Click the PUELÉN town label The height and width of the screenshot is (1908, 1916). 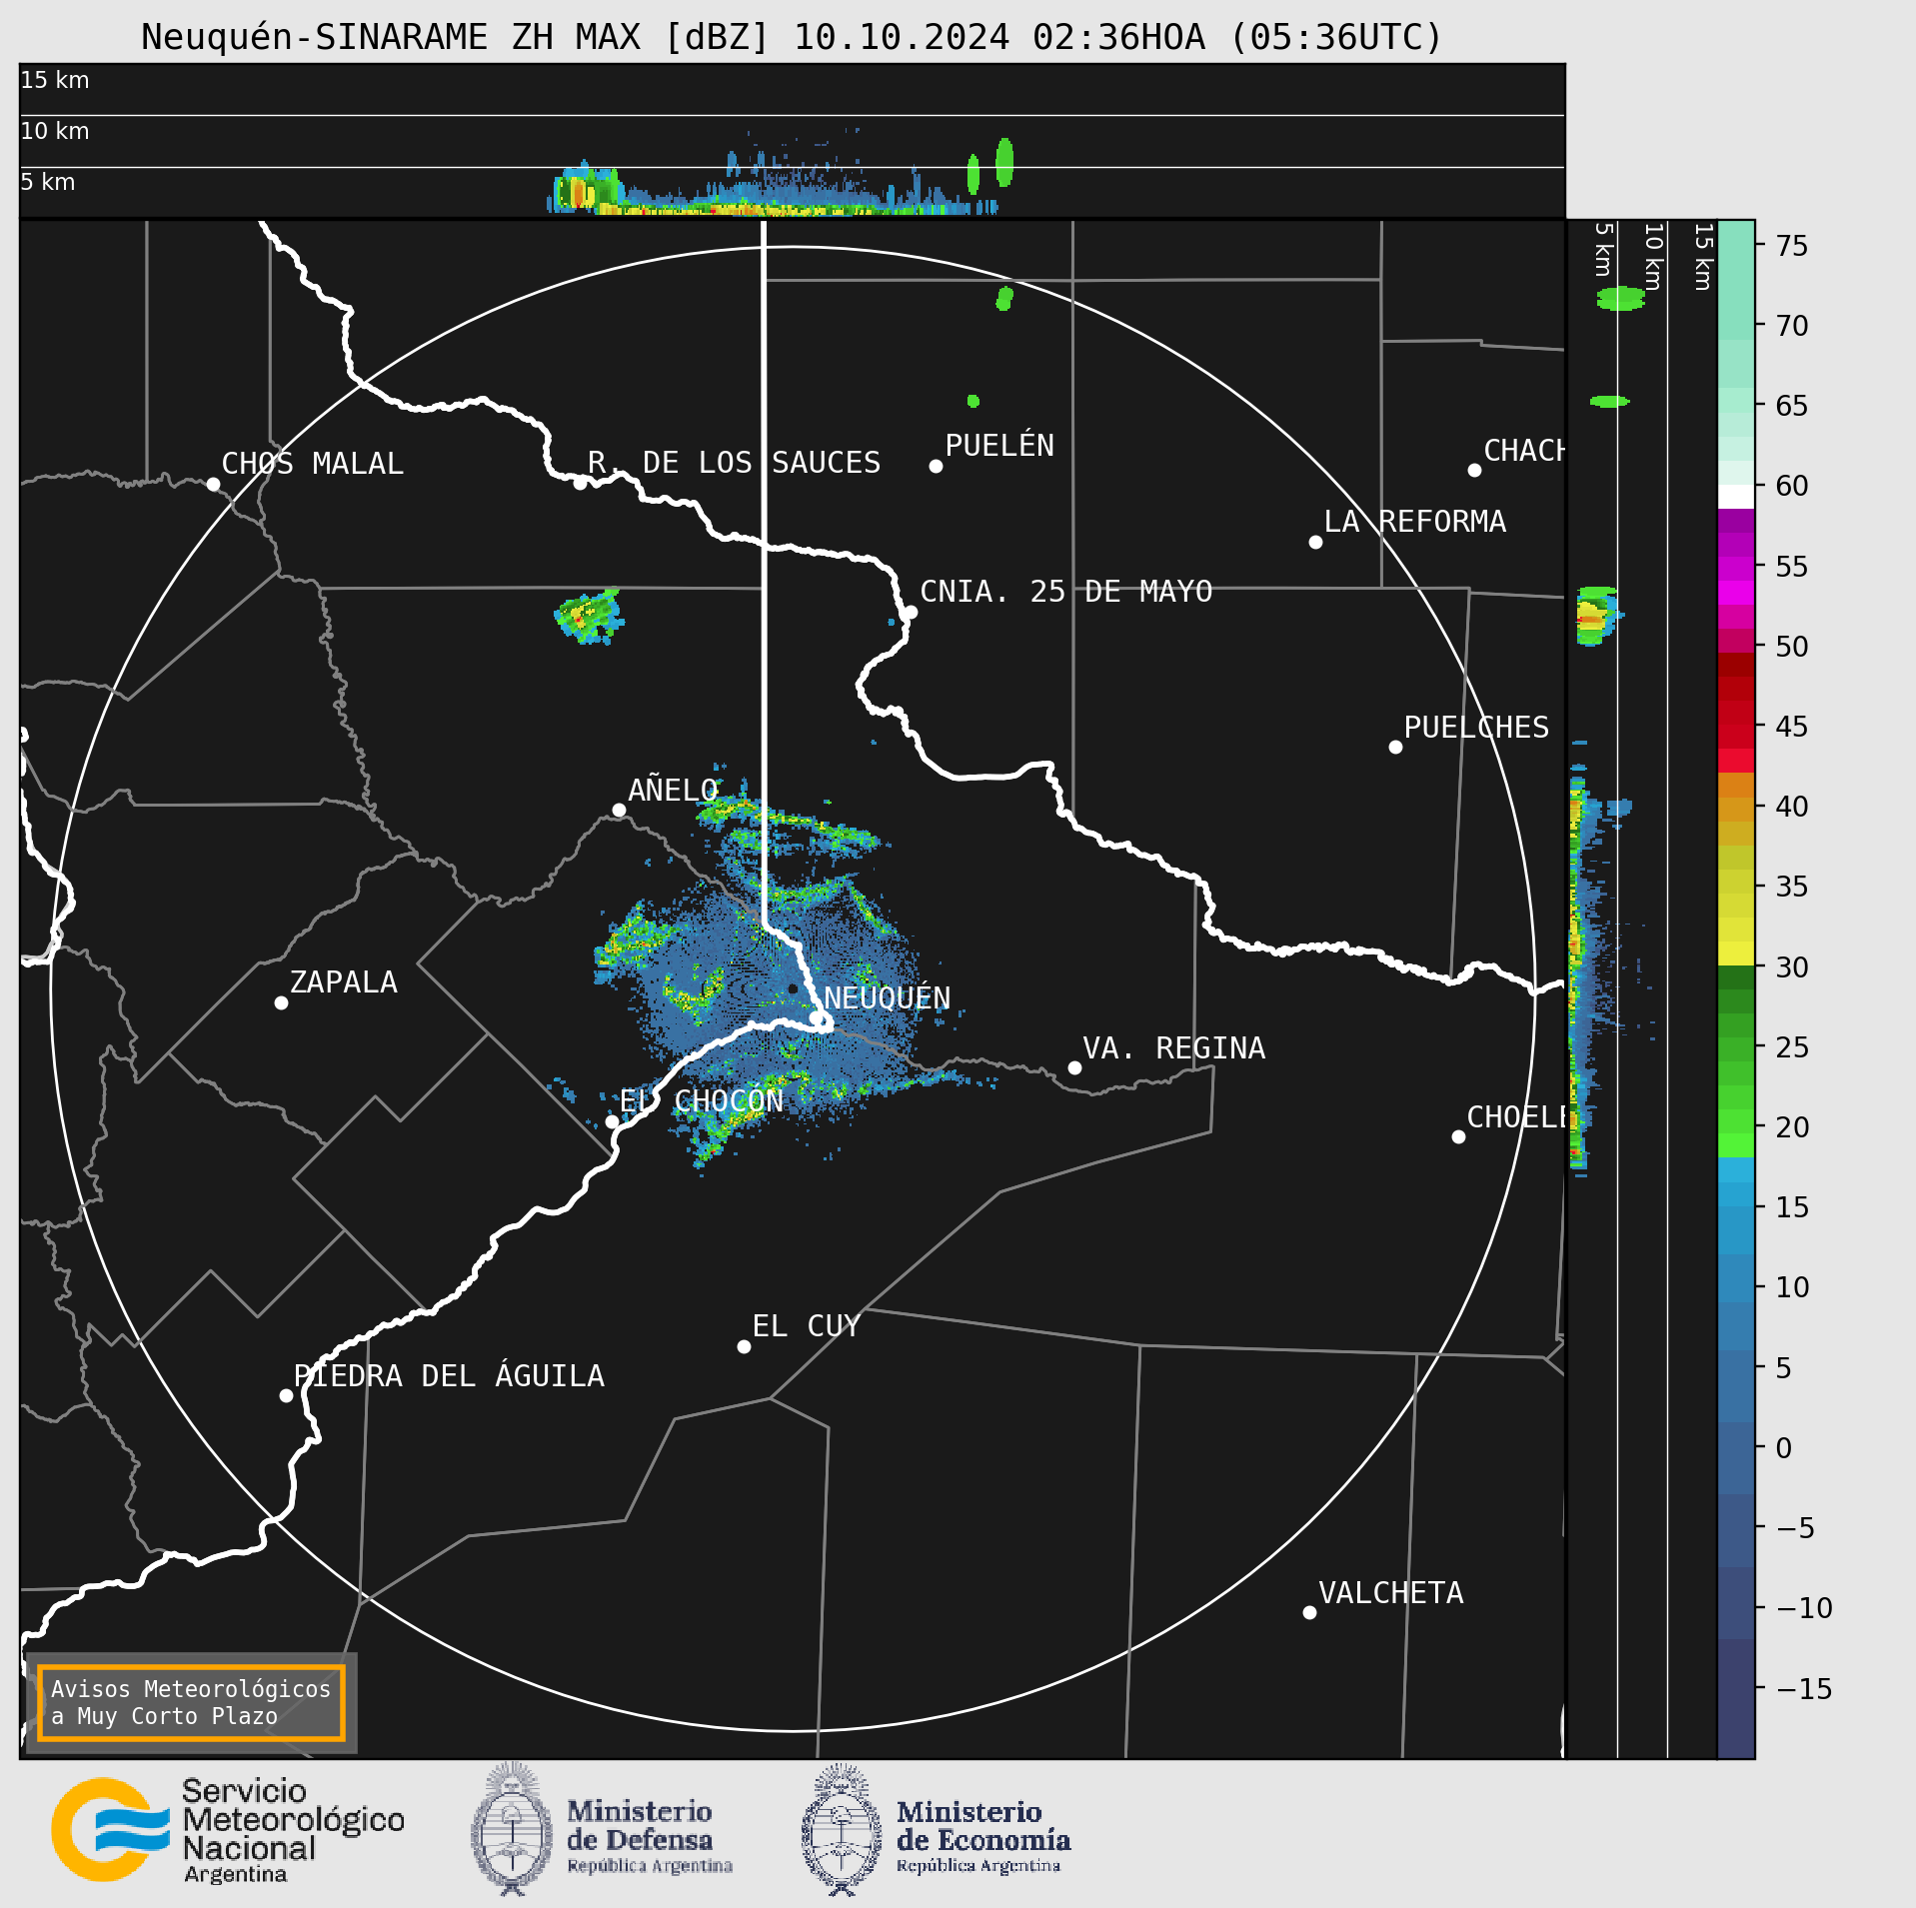click(999, 445)
